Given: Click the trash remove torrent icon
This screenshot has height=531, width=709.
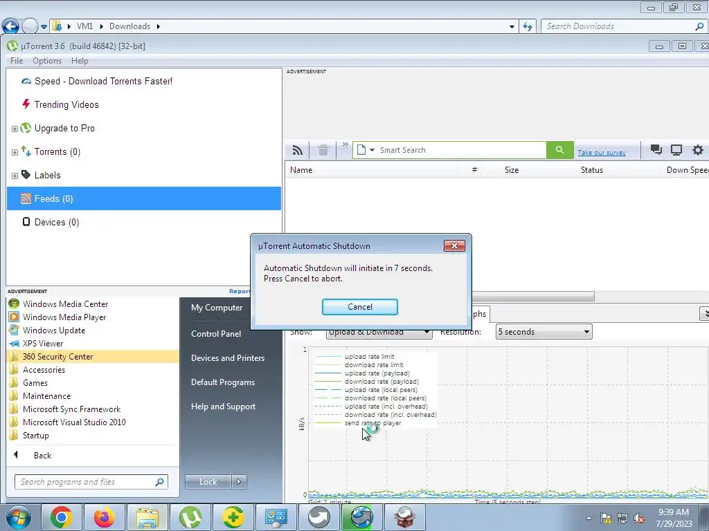Looking at the screenshot, I should (x=323, y=150).
